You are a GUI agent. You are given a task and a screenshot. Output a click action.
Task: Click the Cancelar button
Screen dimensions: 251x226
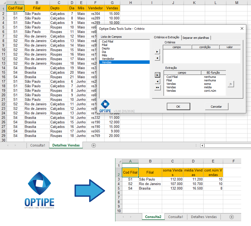[217, 107]
